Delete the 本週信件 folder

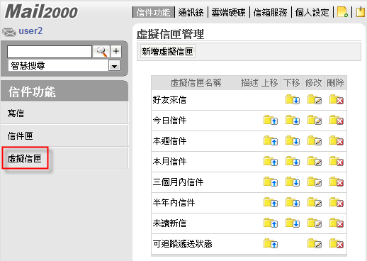337,141
